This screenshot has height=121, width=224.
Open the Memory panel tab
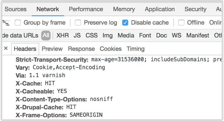pos(124,9)
